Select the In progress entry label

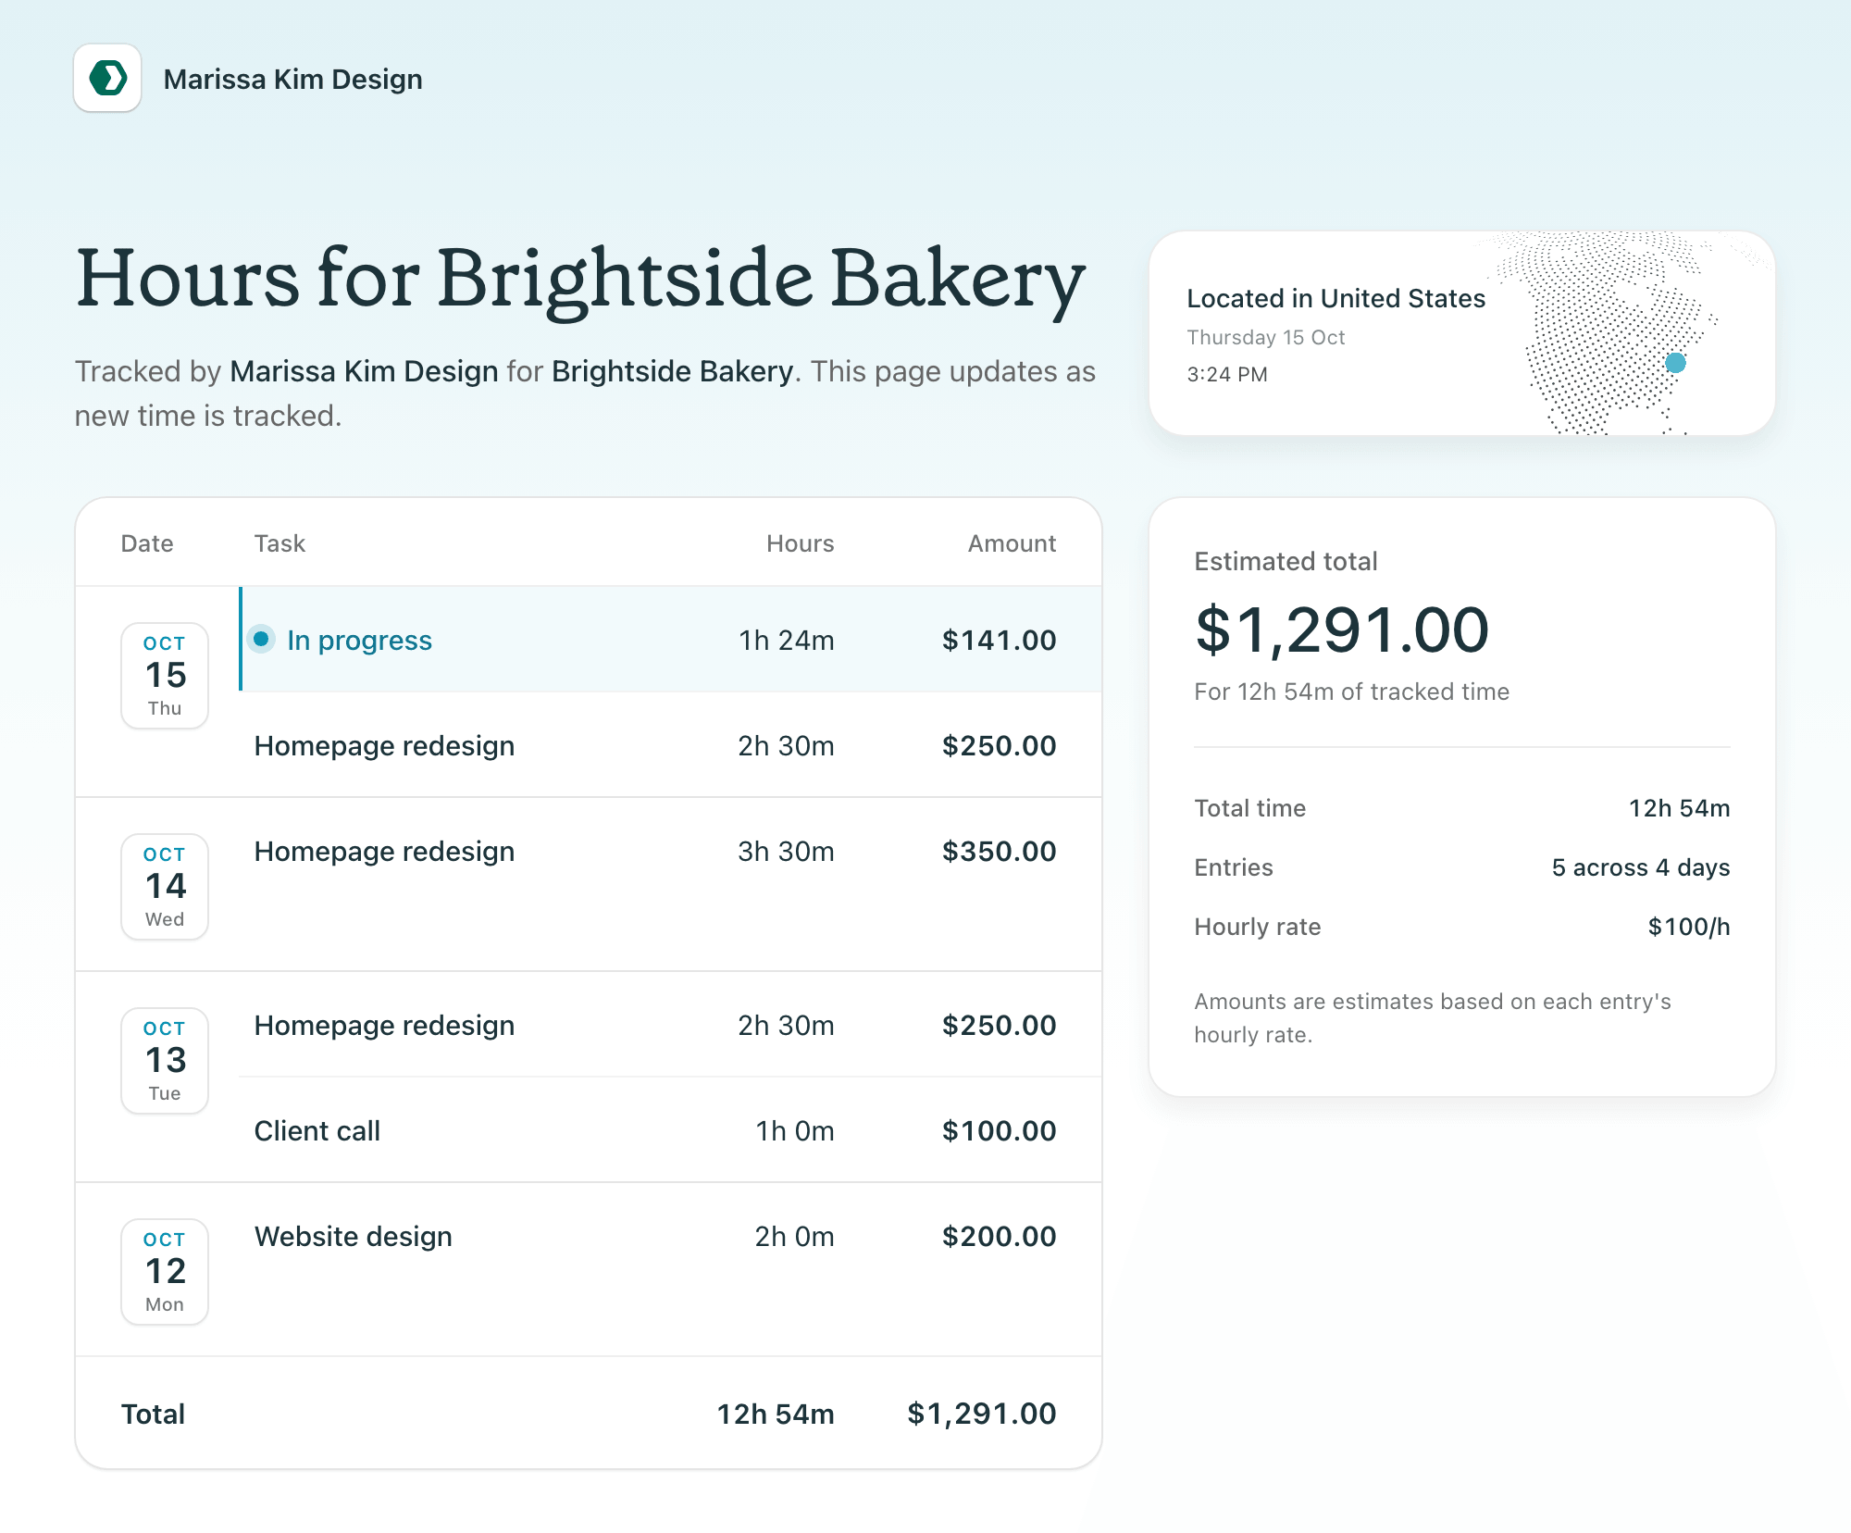[x=359, y=641]
